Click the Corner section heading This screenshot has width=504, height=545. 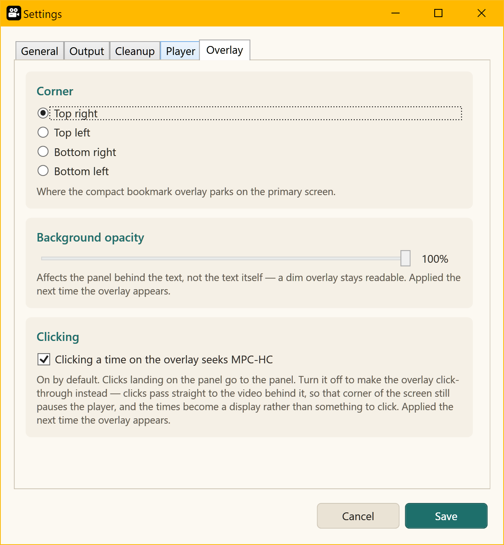pyautogui.click(x=55, y=91)
